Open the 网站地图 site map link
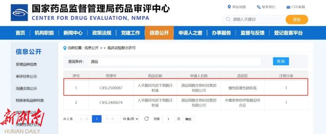Image resolution: width=326 pixels, height=134 pixels. click(237, 7)
